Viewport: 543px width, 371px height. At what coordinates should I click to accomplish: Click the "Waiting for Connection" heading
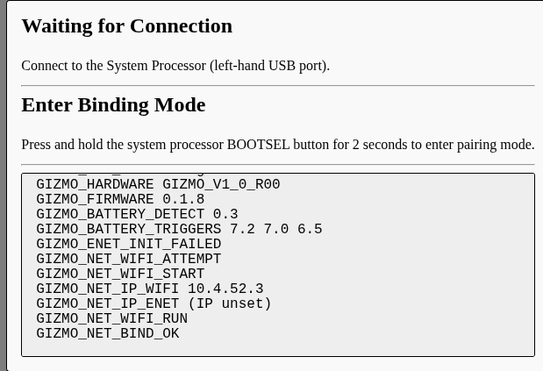(x=126, y=25)
